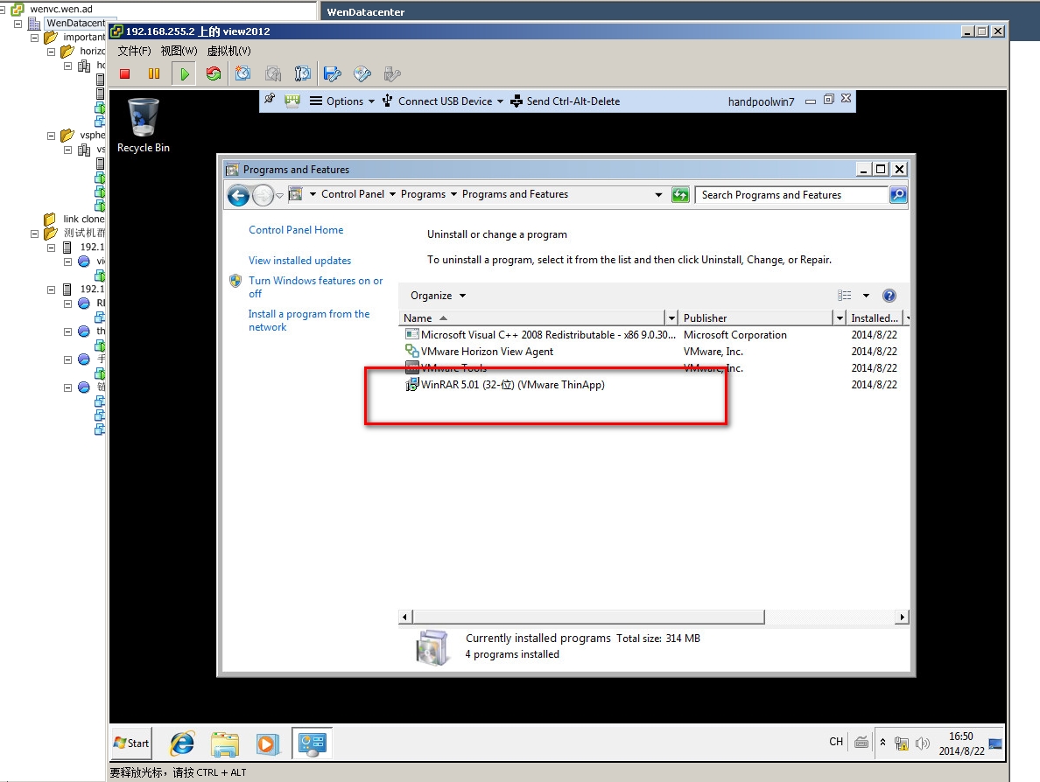Click Control Panel in the breadcrumb

(x=353, y=194)
